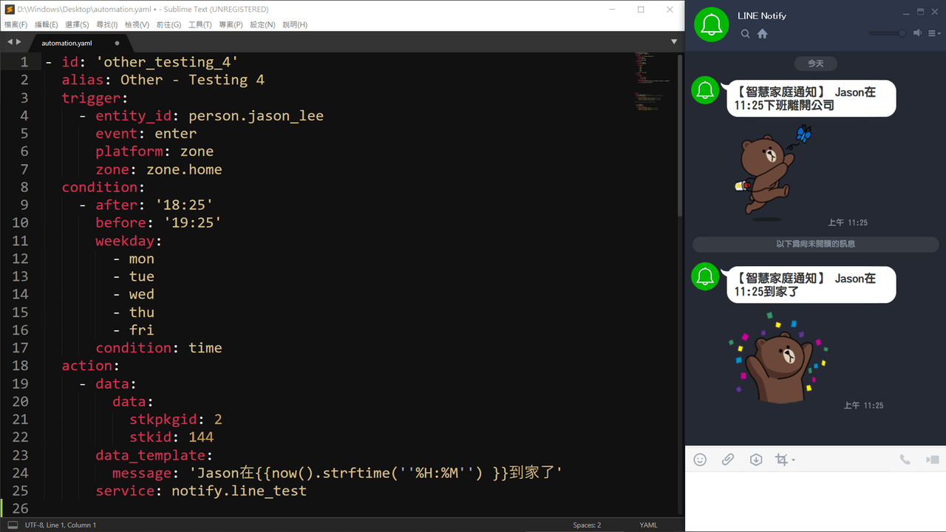Open the 編輯(E) menu

point(47,24)
